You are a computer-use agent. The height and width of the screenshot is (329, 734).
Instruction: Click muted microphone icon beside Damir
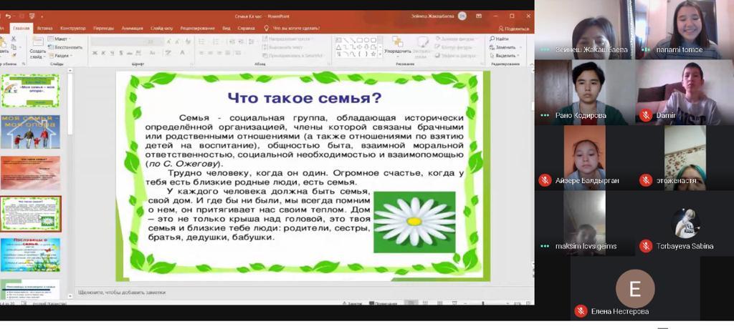click(x=646, y=115)
